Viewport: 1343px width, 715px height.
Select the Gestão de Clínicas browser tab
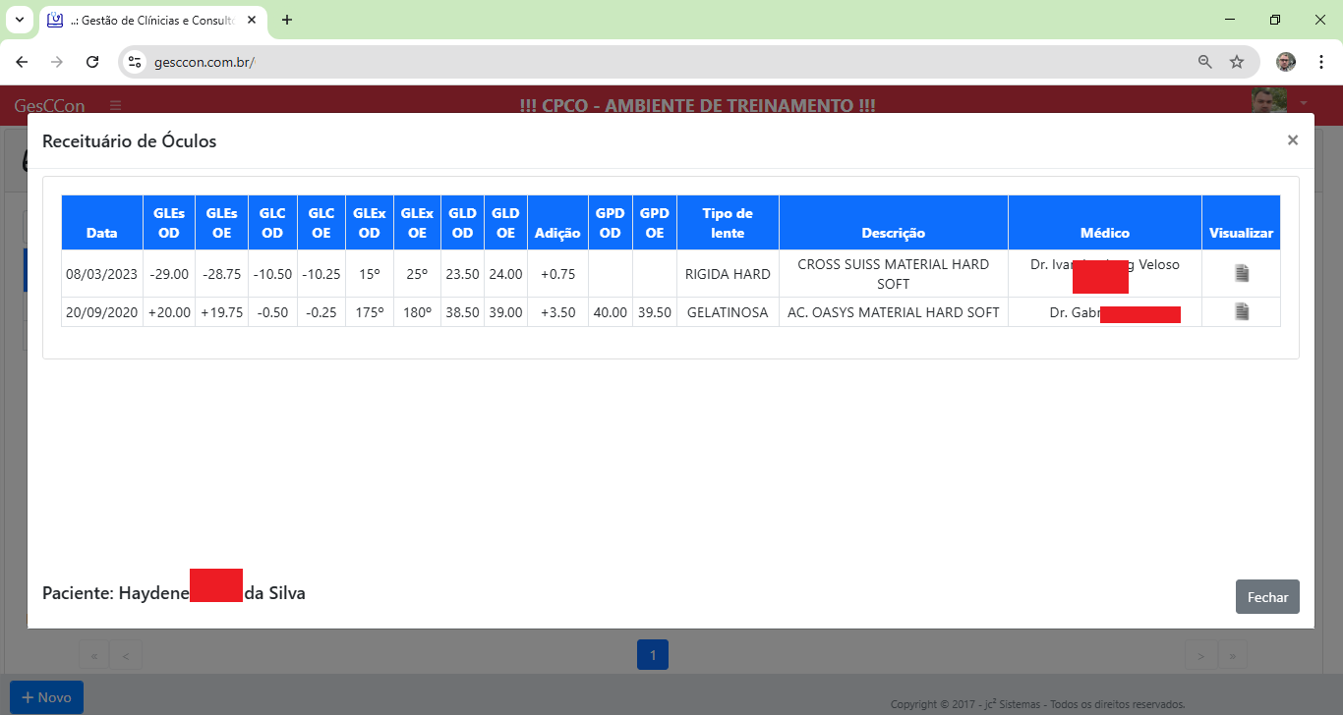tap(147, 20)
